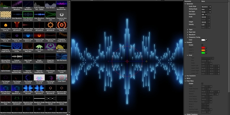Click the eyedropper next to Color 2

tap(206, 50)
